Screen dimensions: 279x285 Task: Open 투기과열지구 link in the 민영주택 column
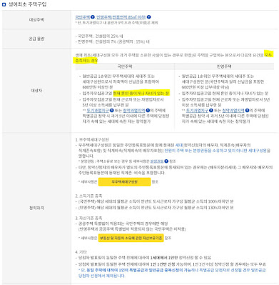[x=197, y=111]
